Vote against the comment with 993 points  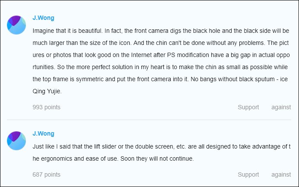point(281,107)
